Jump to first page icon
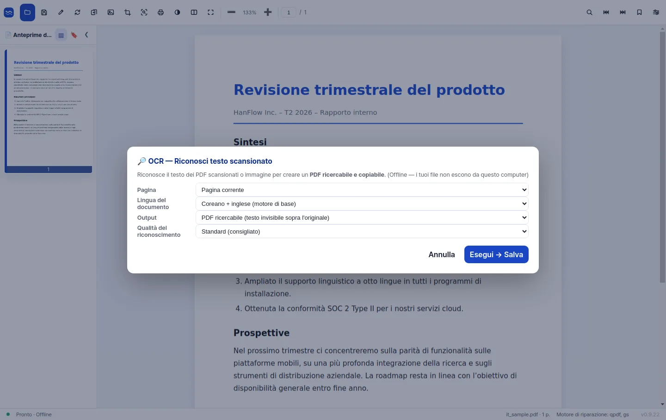666x420 pixels. [606, 12]
